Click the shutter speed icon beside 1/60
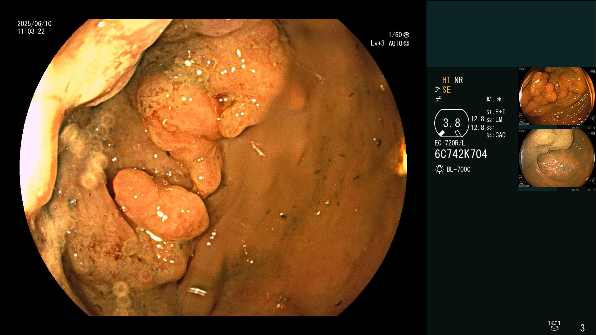The width and height of the screenshot is (596, 335). click(x=406, y=35)
